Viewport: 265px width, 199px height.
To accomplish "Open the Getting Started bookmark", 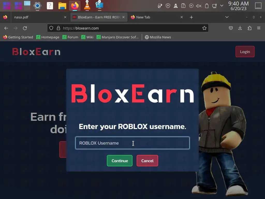I will [18, 37].
